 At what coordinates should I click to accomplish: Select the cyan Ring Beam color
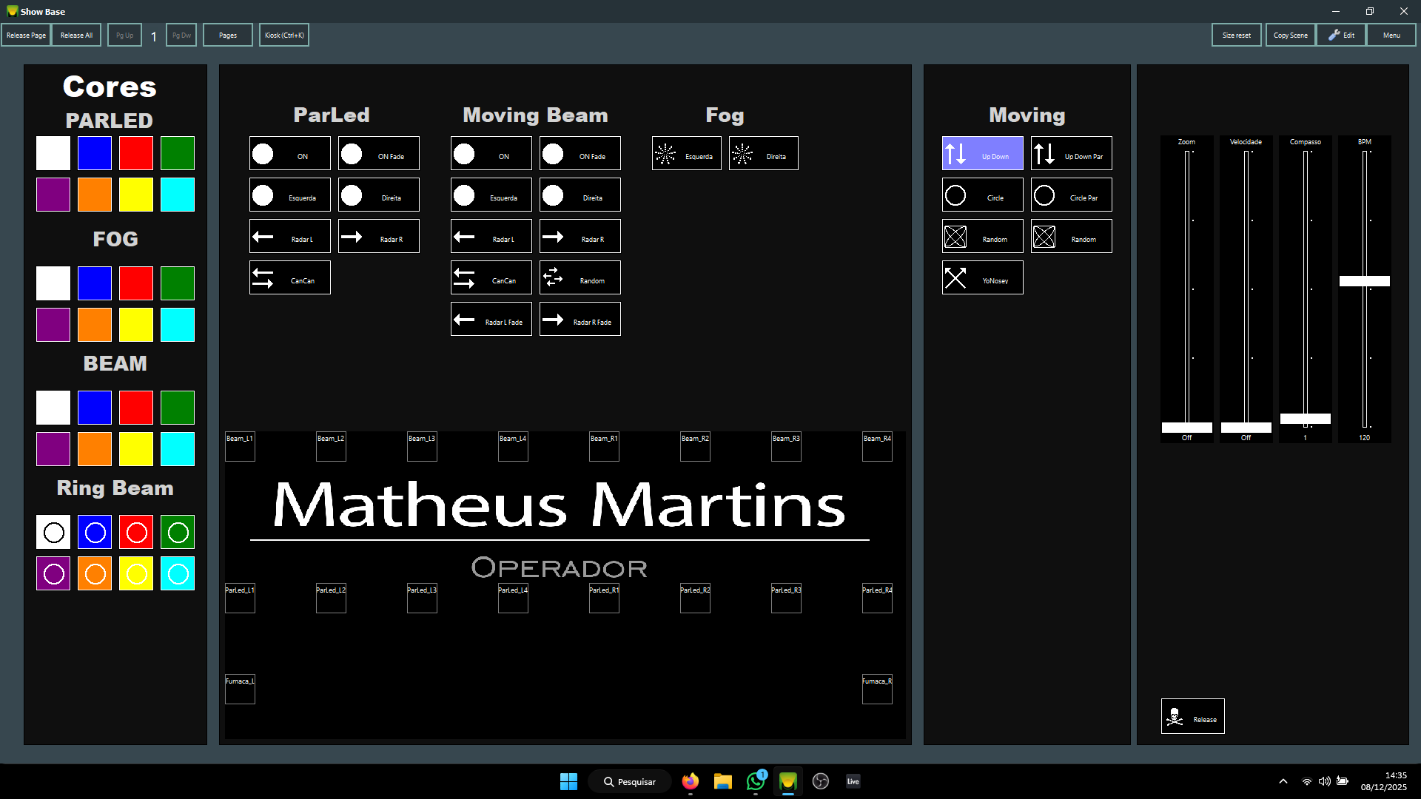coord(178,573)
